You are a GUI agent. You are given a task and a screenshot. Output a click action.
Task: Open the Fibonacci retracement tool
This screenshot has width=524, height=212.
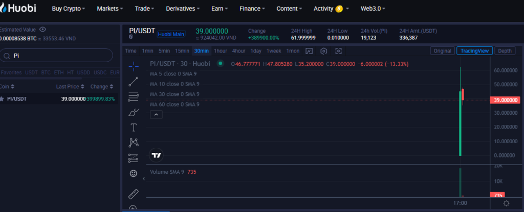point(134,96)
